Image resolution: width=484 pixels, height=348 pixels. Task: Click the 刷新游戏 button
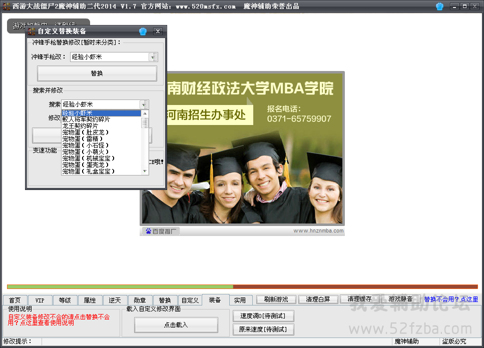coord(276,299)
